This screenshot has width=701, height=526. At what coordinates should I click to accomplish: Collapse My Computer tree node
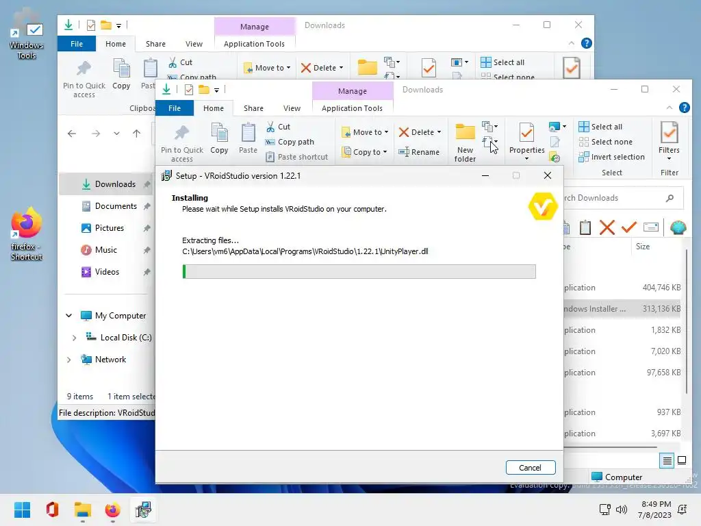69,316
